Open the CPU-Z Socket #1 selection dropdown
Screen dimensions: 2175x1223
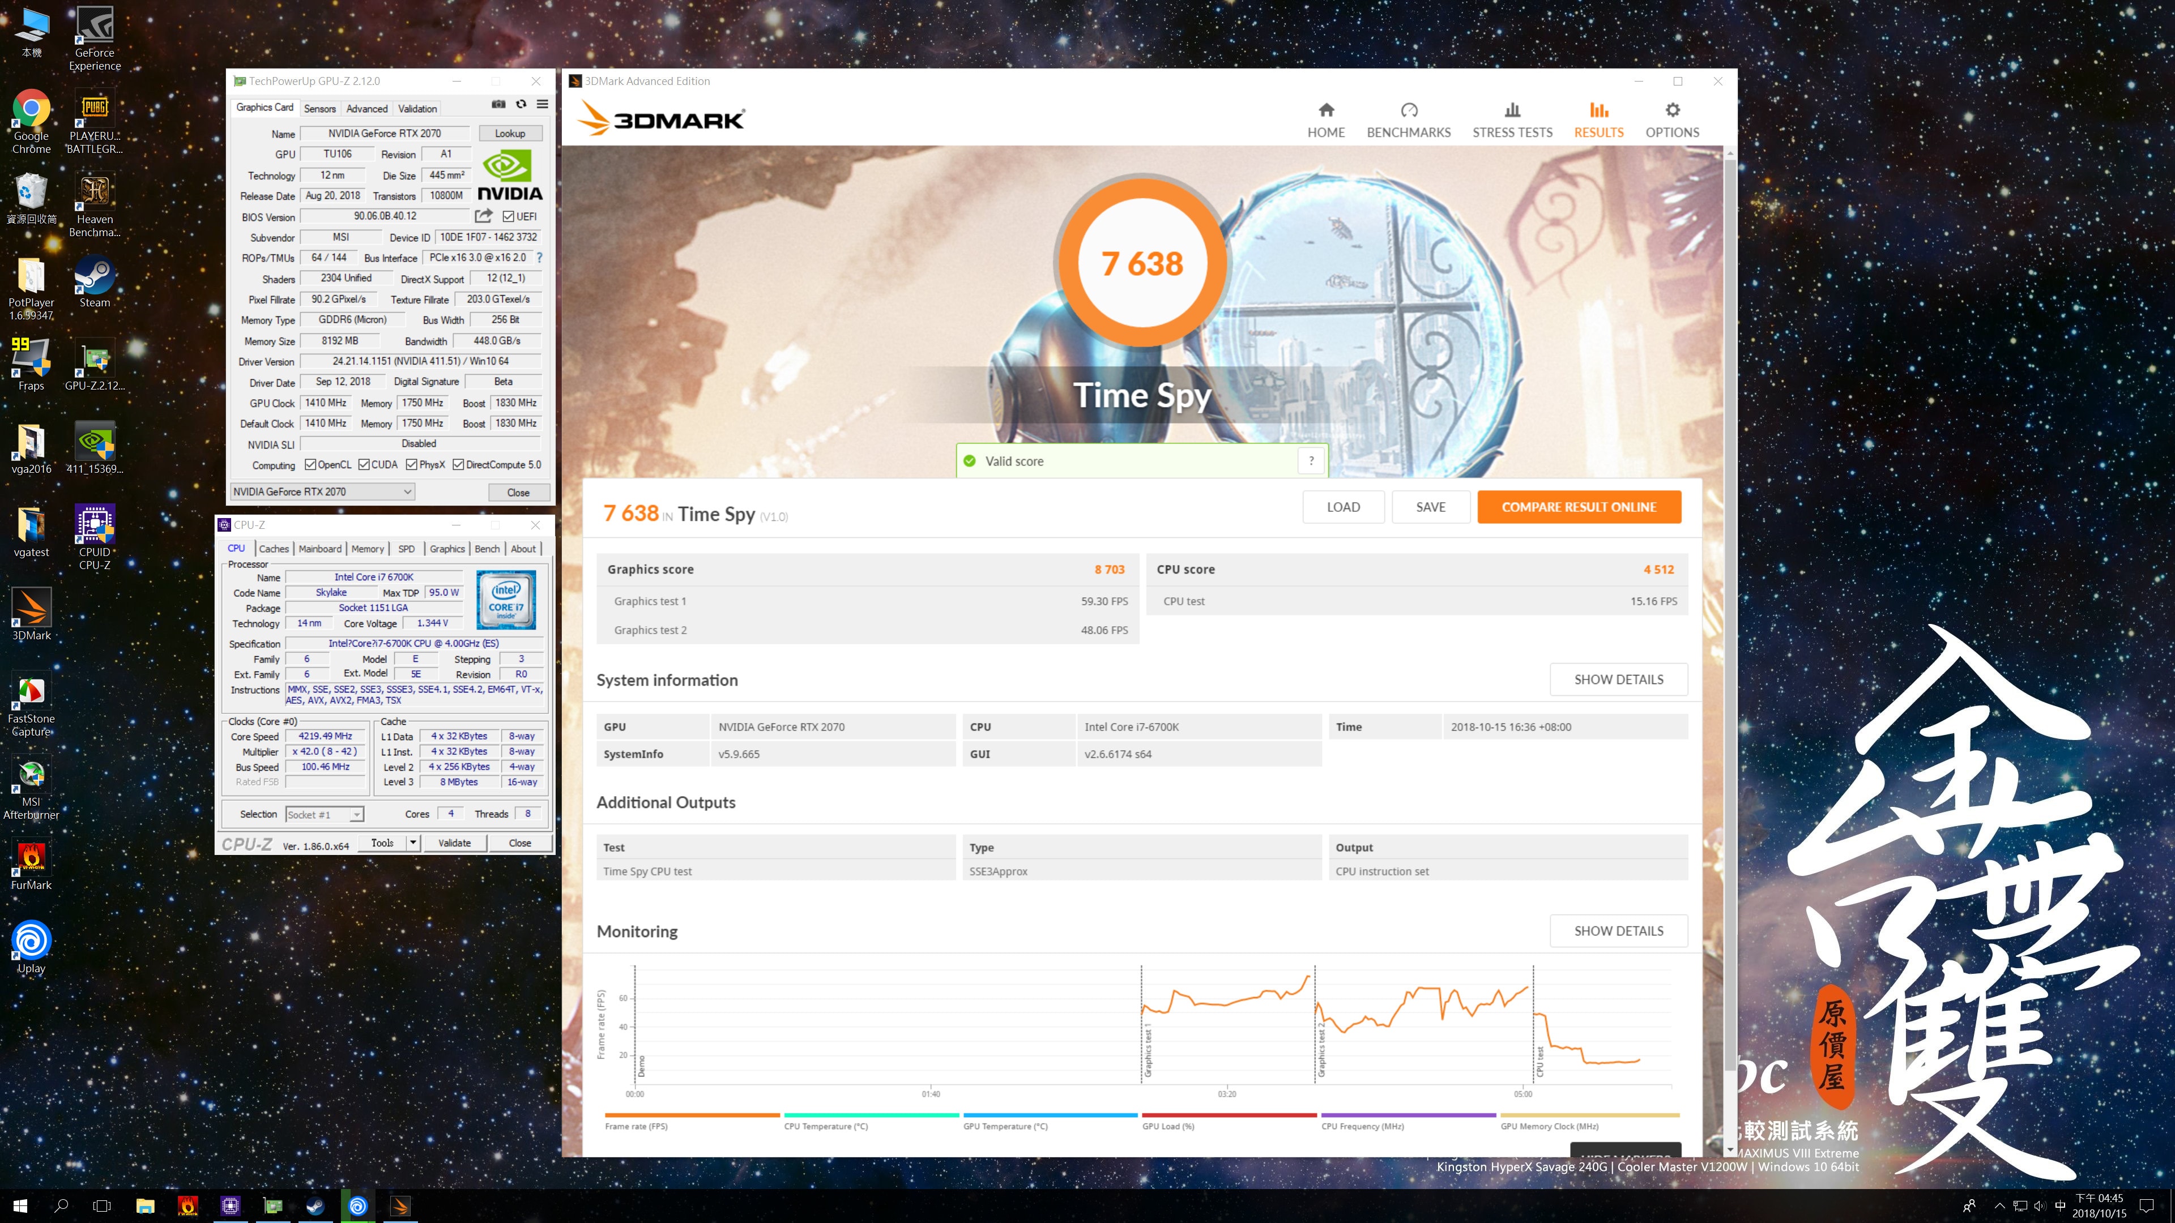(325, 815)
